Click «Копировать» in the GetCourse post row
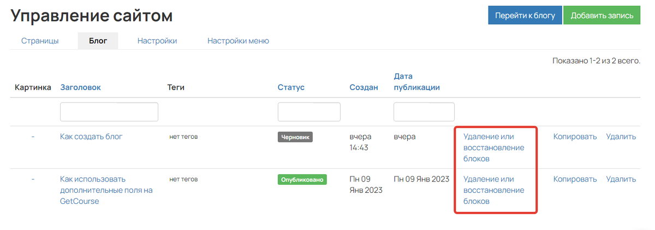The image size is (655, 230). coord(575,179)
